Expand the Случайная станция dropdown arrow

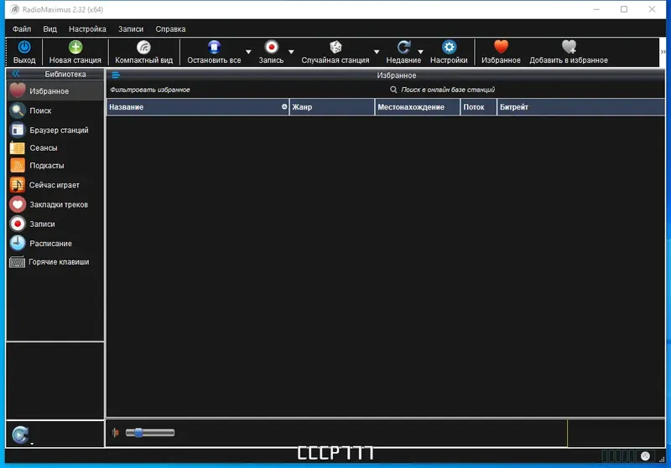[x=377, y=52]
